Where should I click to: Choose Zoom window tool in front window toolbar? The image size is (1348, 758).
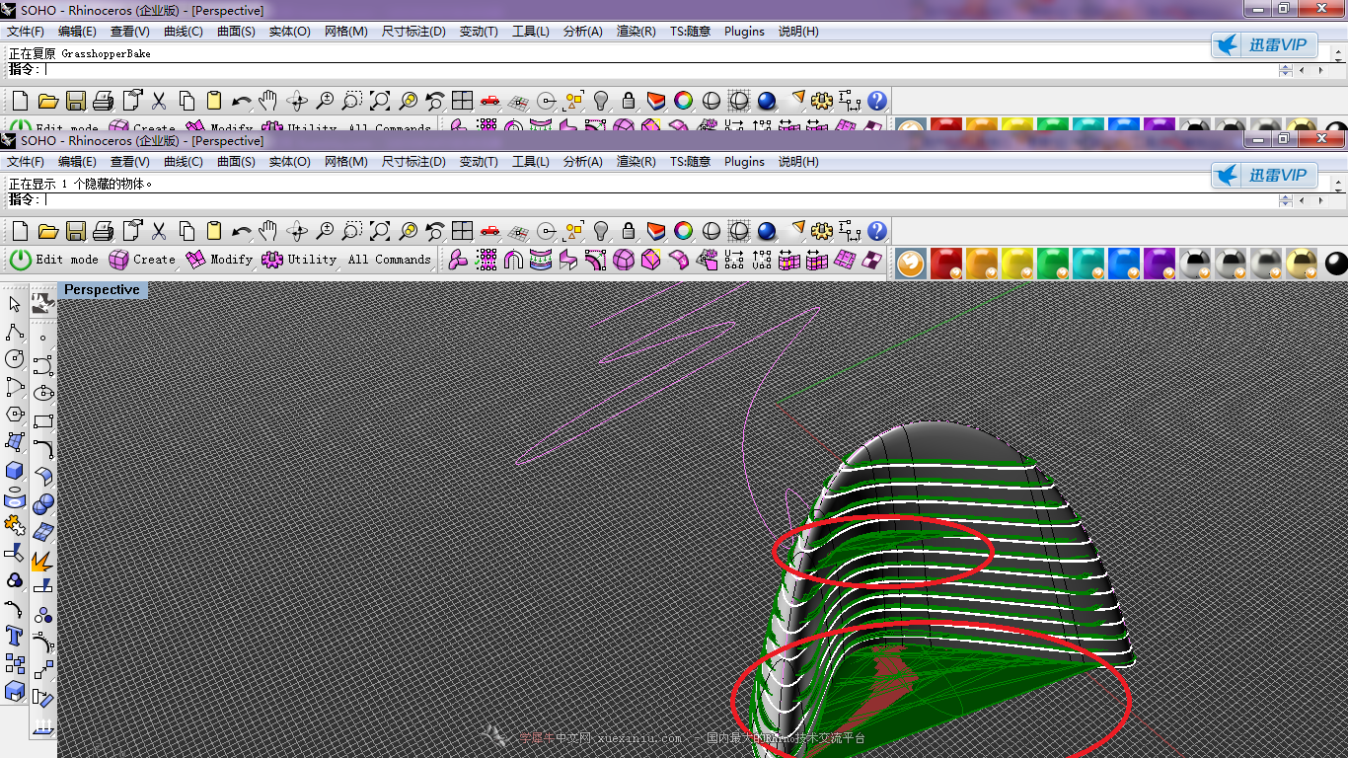(x=352, y=231)
